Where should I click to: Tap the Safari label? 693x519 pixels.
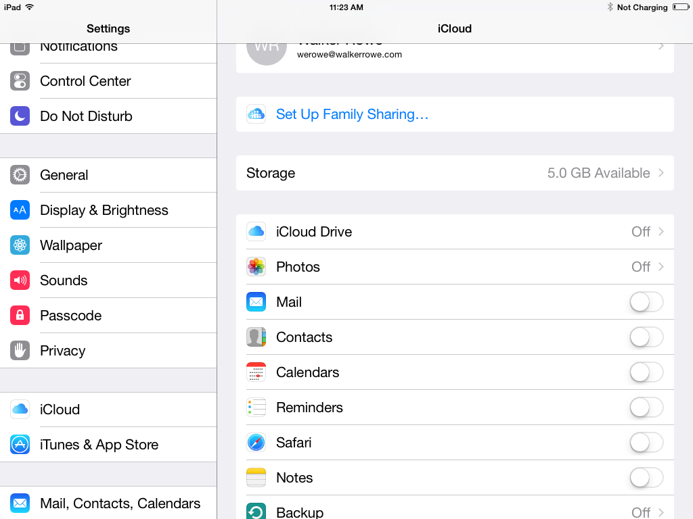point(294,442)
